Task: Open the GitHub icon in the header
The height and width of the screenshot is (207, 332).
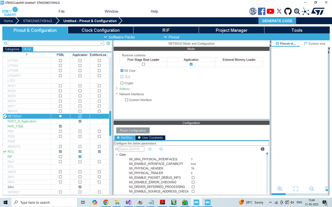Action: click(288, 11)
